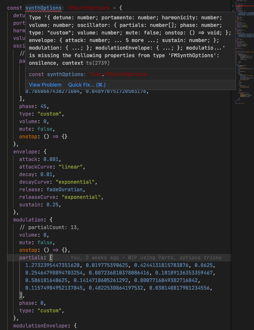Click the first type: "custom" line under phase: 45
The image size is (254, 330).
(42, 114)
